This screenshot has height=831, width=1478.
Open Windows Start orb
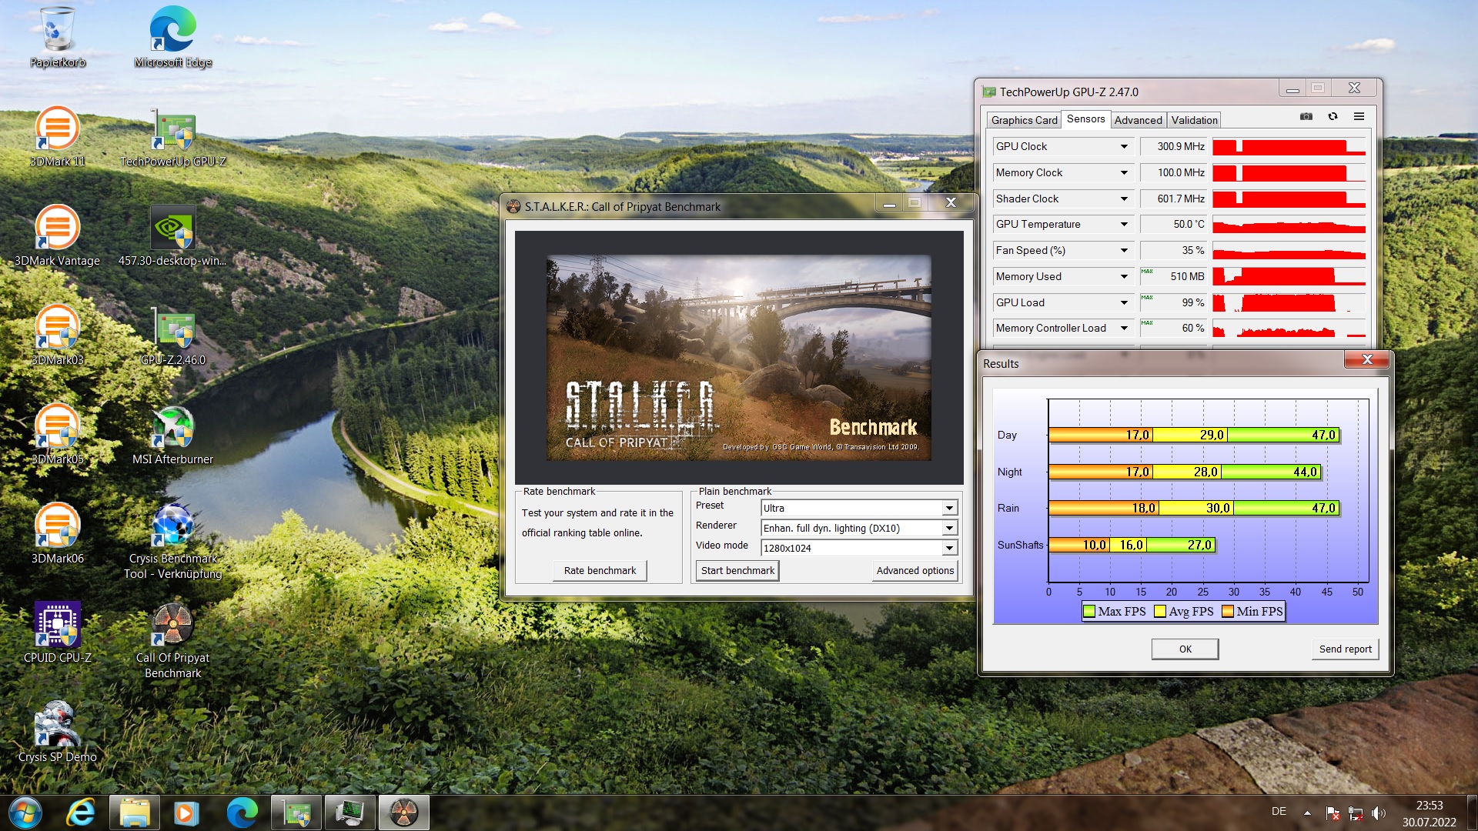click(x=25, y=813)
